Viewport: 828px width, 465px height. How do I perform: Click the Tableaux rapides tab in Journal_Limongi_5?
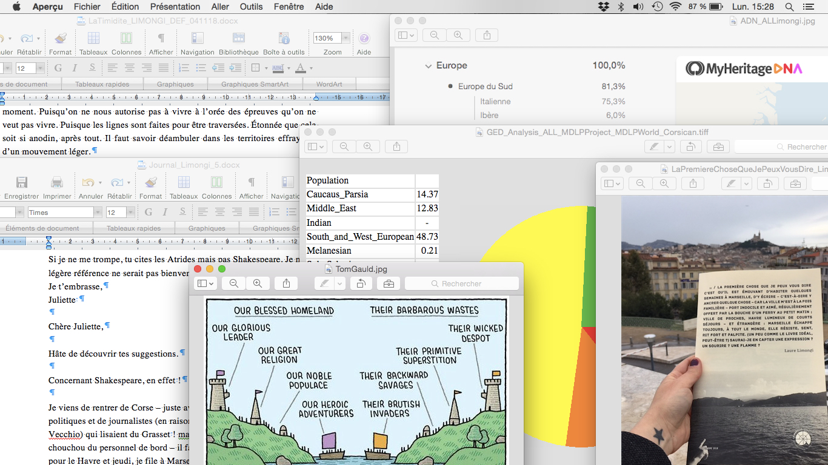pyautogui.click(x=133, y=228)
